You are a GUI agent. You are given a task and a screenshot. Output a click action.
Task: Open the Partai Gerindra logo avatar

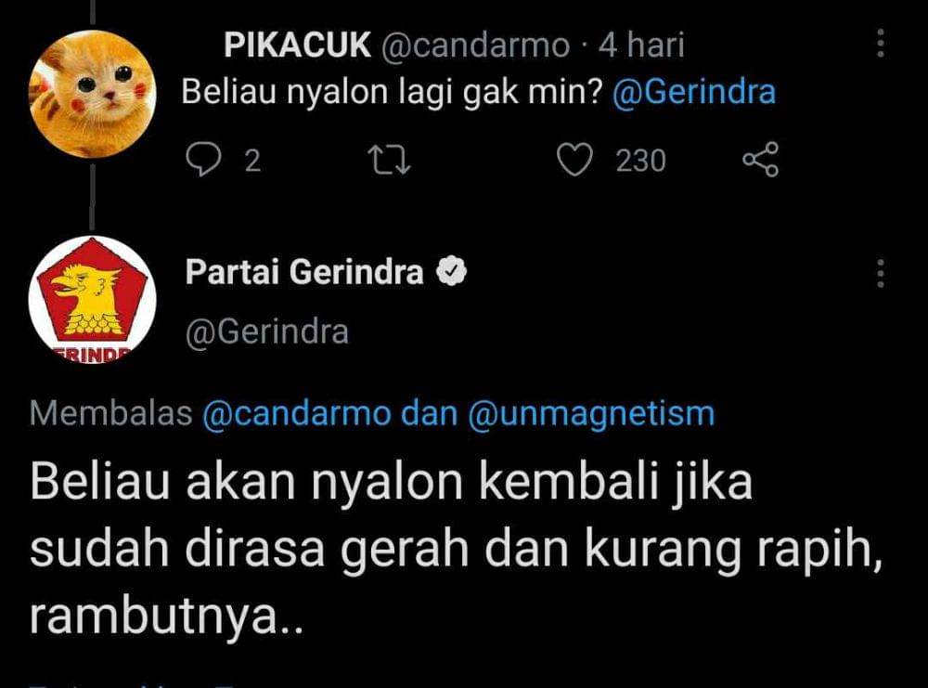(x=92, y=300)
